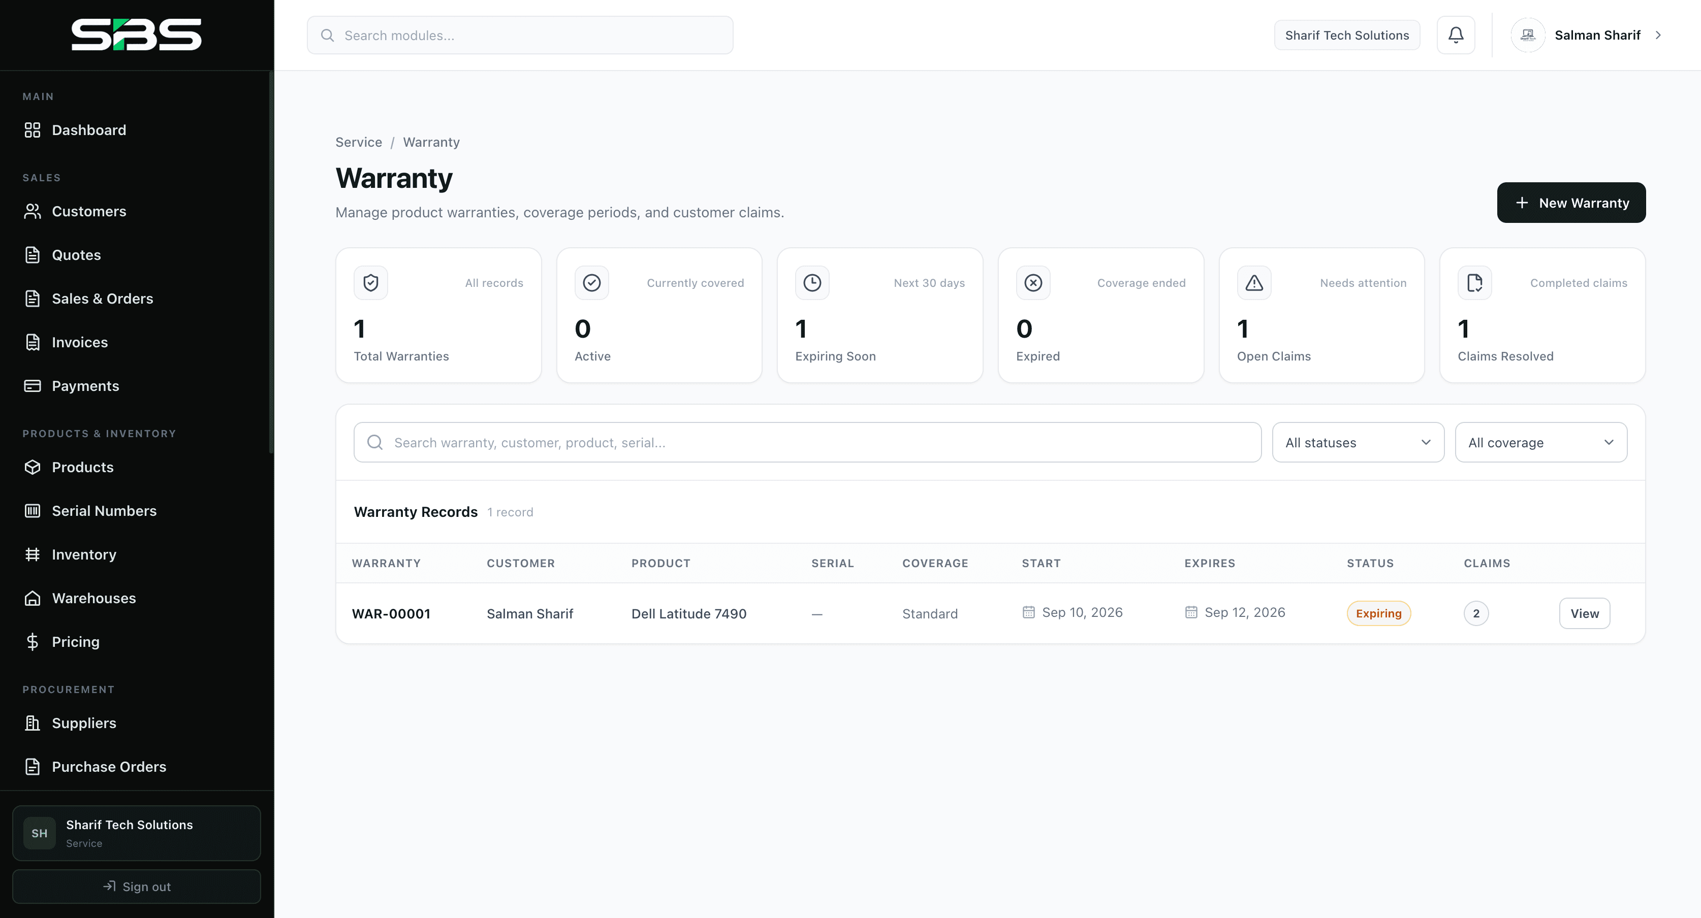This screenshot has height=918, width=1701.
Task: Click the file icon in Claims Resolved card
Action: click(x=1474, y=282)
